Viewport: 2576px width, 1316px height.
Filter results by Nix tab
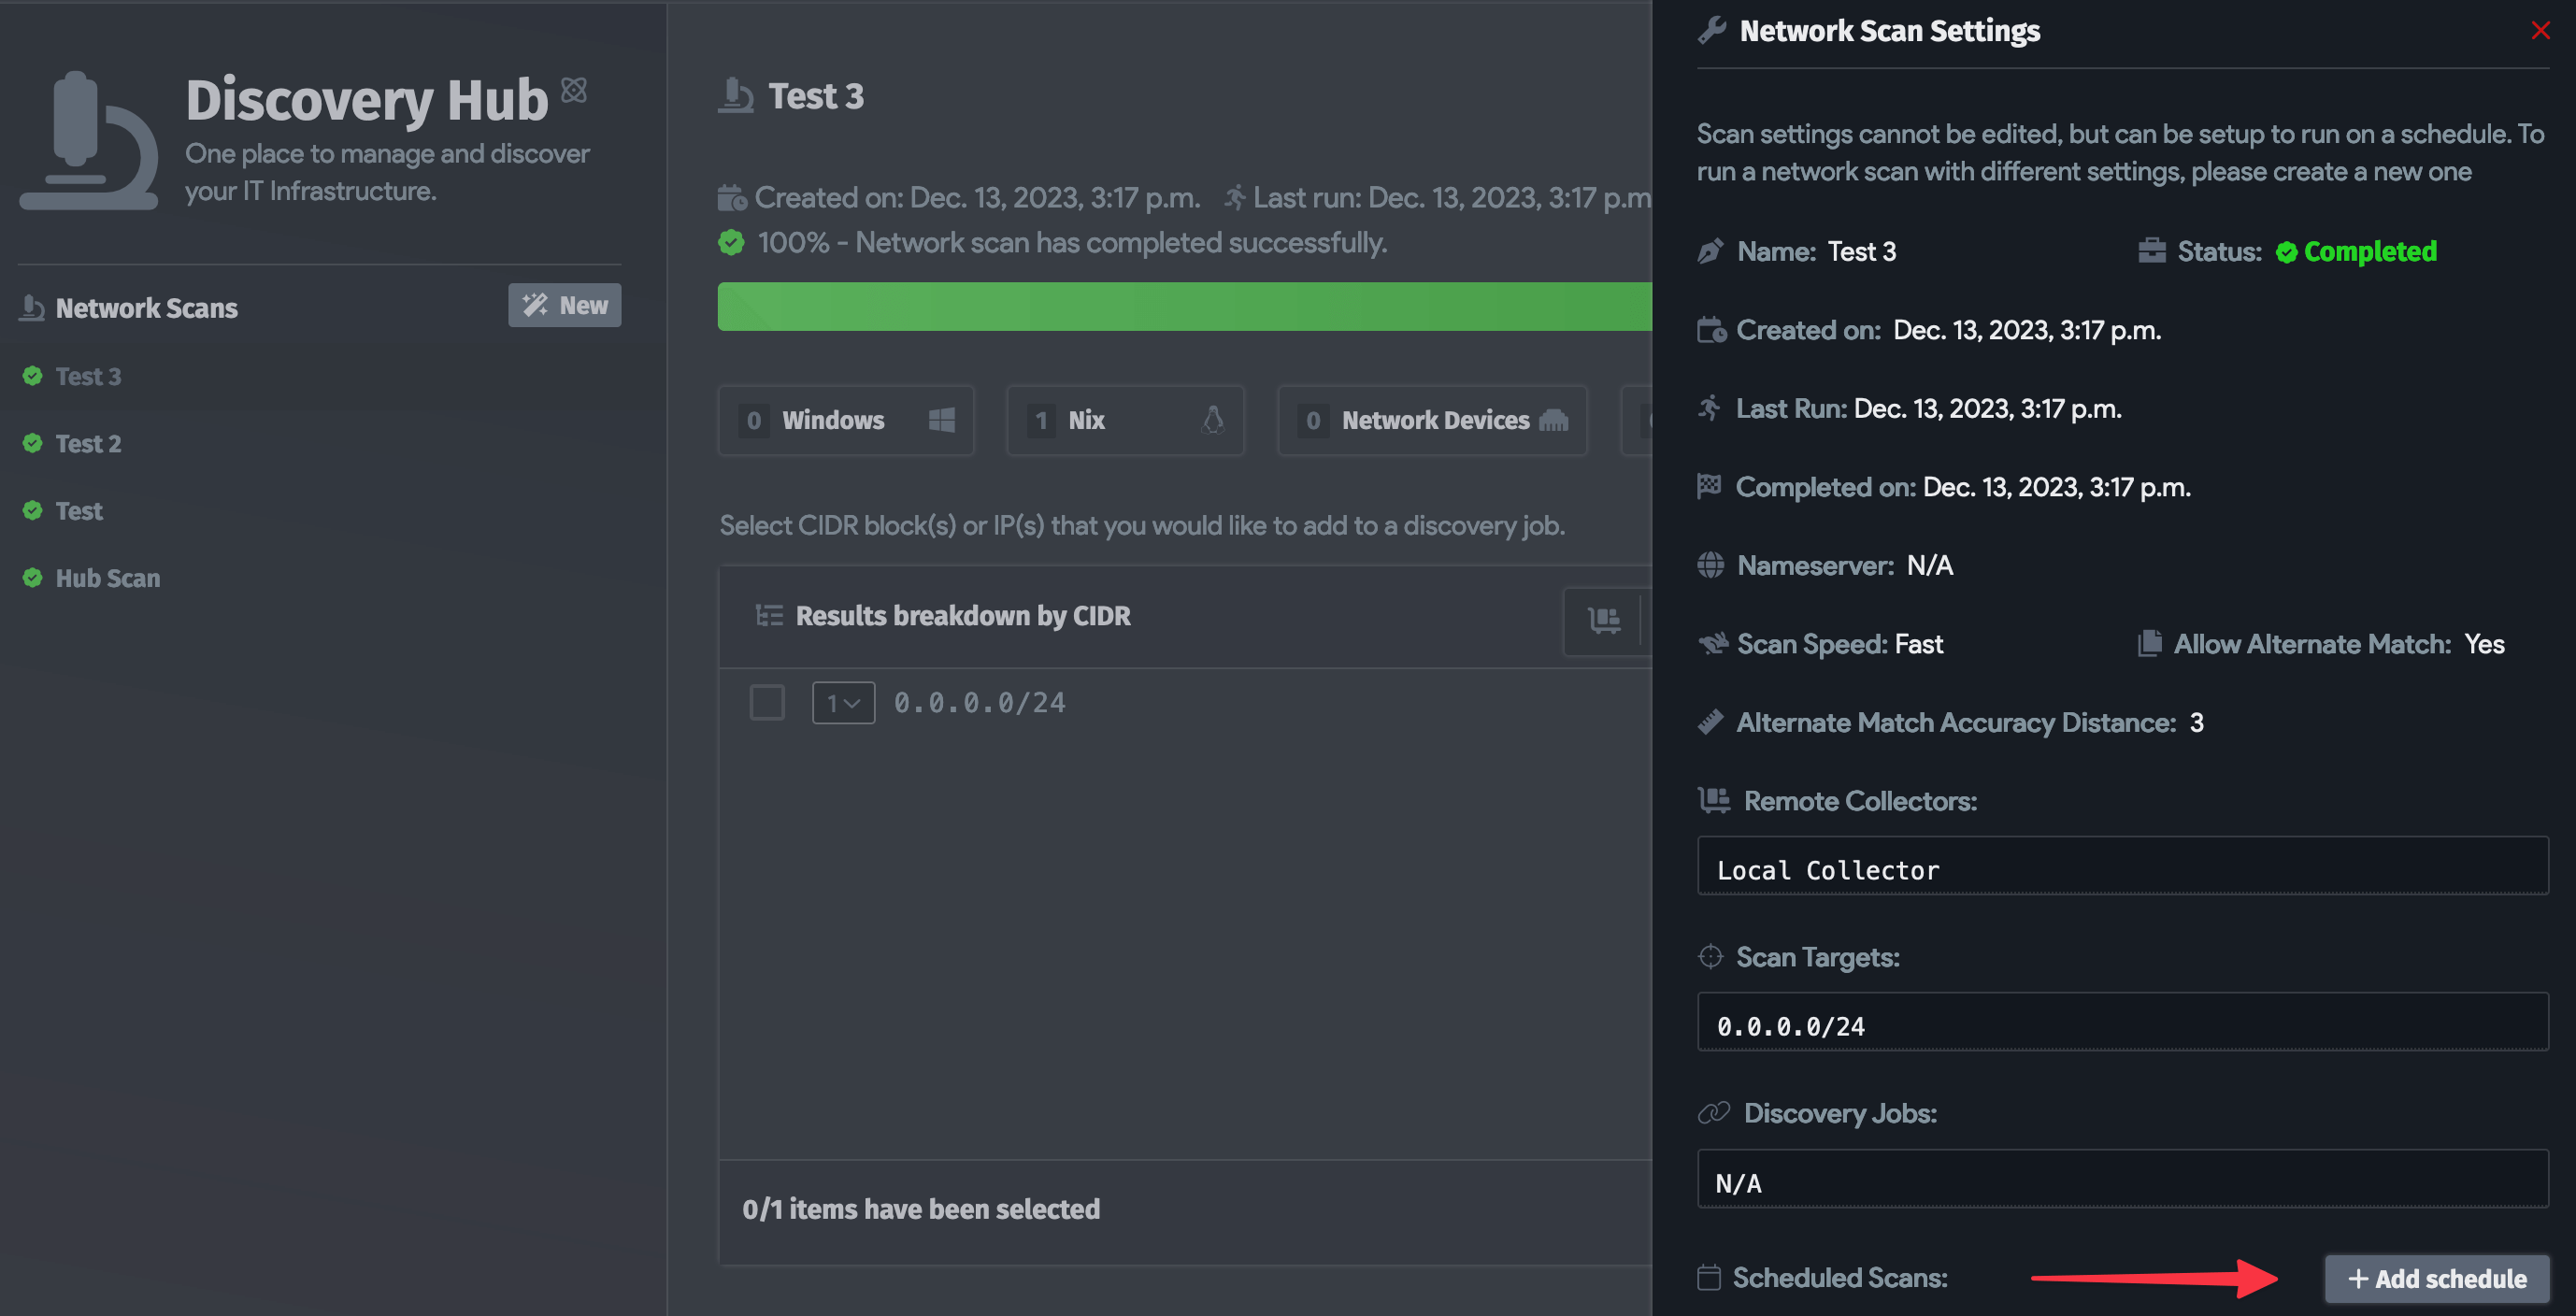(1125, 420)
